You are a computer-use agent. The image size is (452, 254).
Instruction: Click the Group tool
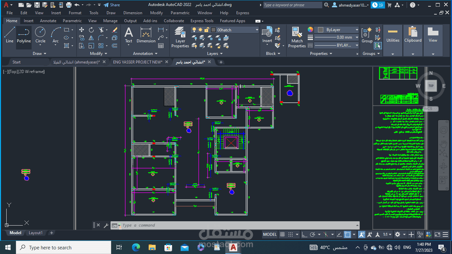[x=367, y=35]
